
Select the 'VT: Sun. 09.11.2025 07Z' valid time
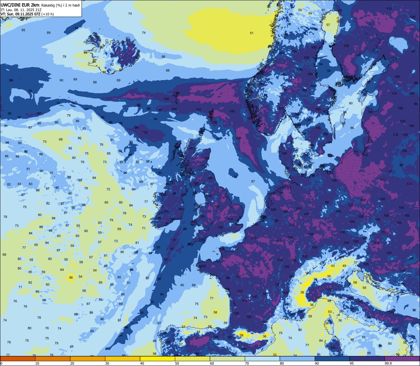click(x=21, y=14)
